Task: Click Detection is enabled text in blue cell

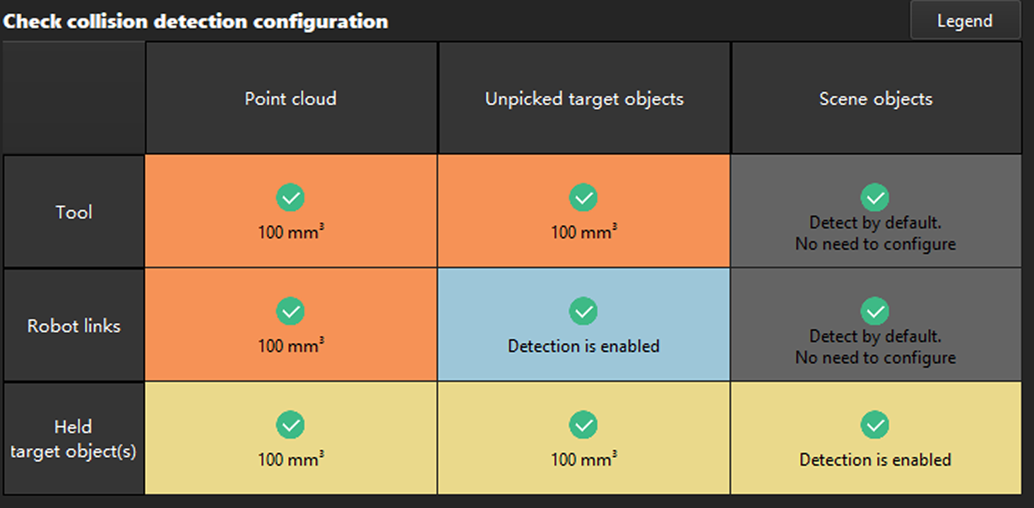Action: pyautogui.click(x=583, y=346)
